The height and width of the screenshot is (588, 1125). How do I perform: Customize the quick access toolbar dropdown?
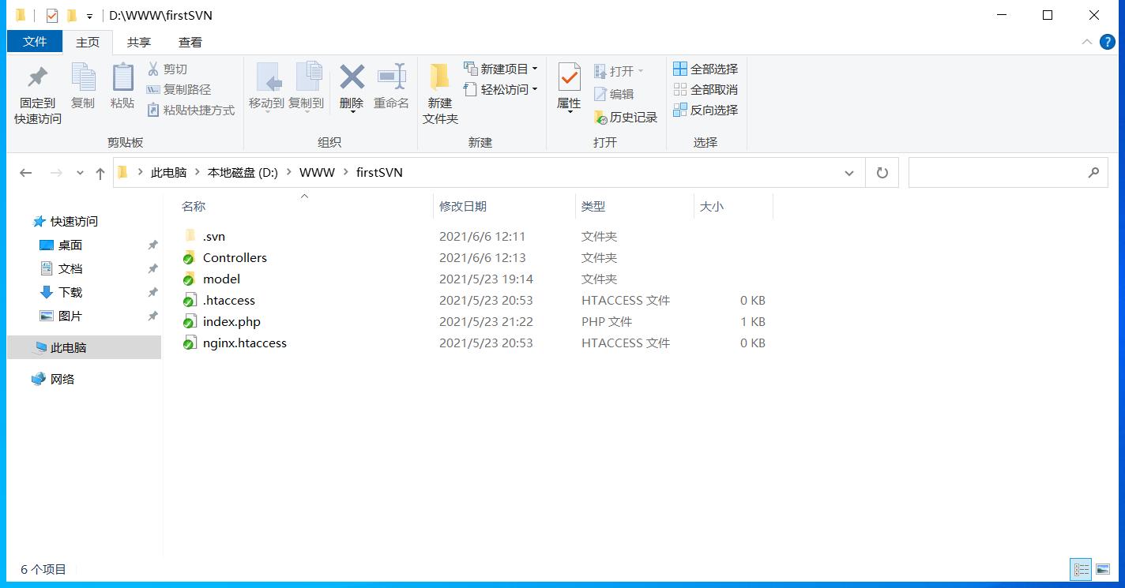89,16
